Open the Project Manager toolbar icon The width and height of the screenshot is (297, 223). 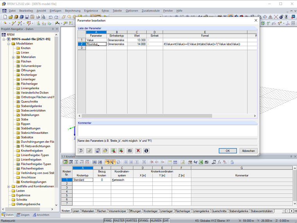16,17
